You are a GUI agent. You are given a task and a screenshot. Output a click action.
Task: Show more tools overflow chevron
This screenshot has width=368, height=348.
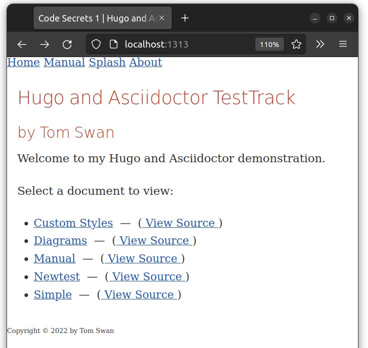pyautogui.click(x=320, y=44)
